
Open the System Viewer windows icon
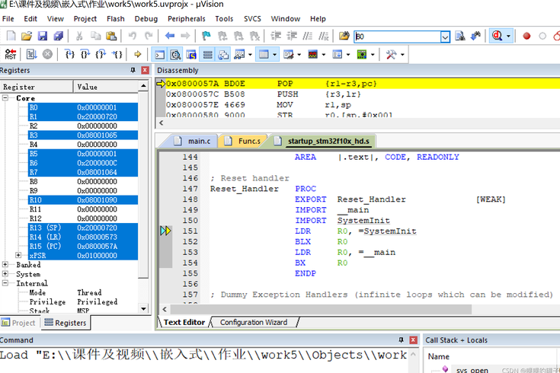tap(362, 55)
